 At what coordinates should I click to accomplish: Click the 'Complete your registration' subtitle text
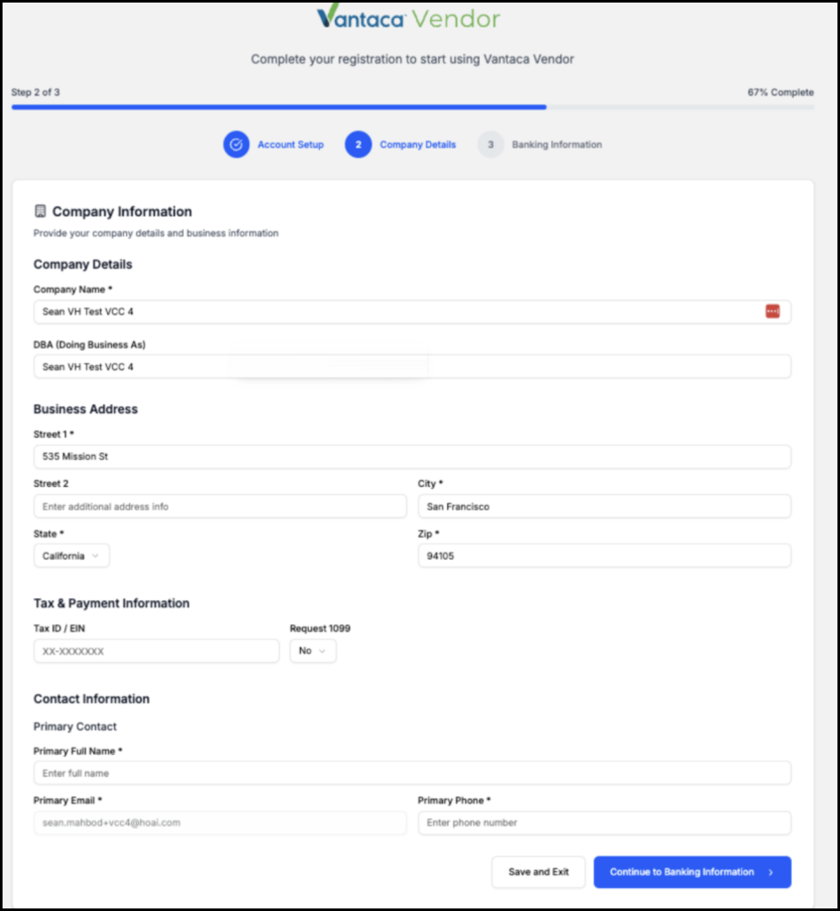(412, 59)
